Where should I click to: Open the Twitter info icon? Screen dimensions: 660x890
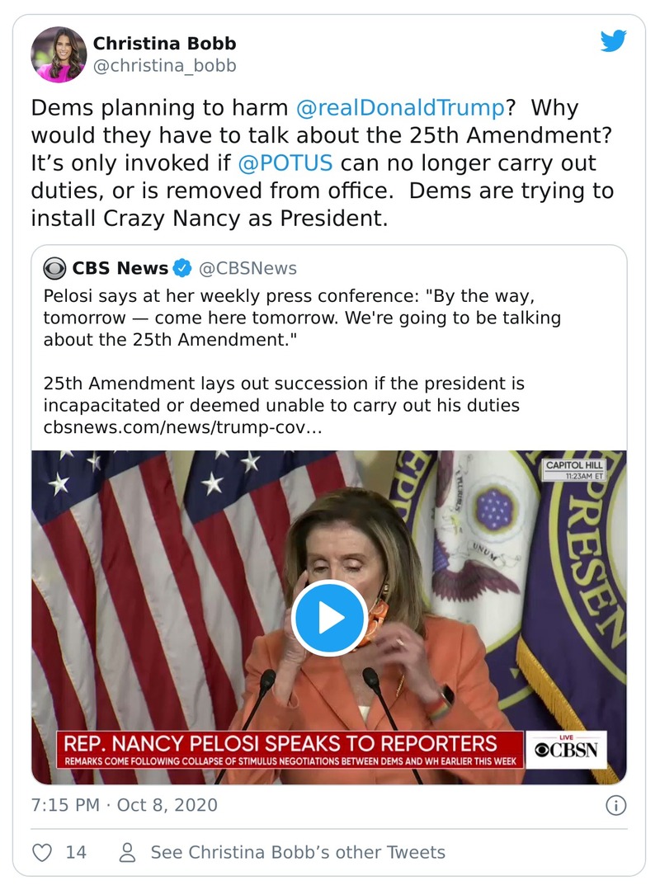pos(615,805)
